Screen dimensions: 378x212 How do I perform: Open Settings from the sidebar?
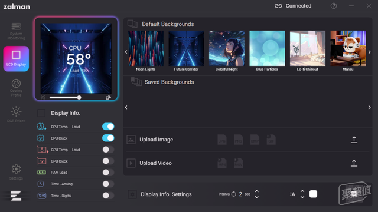pyautogui.click(x=16, y=172)
